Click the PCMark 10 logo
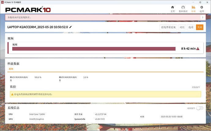 pyautogui.click(x=28, y=9)
